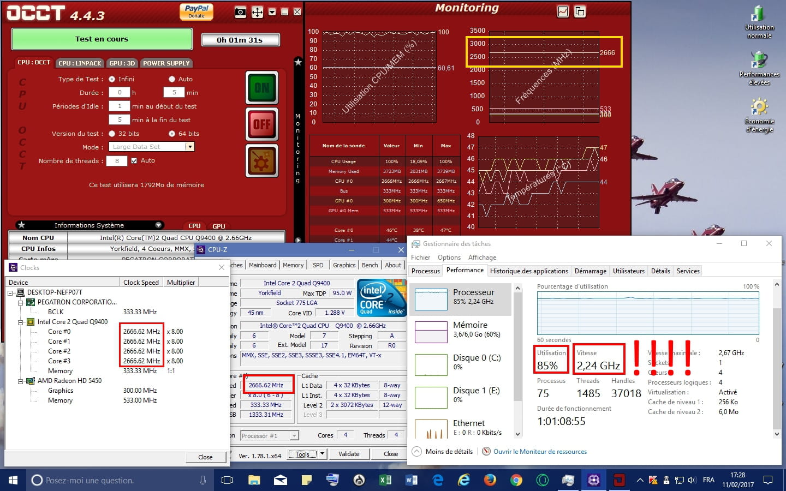Click the star next to Informations Système
The image size is (786, 491).
click(x=21, y=225)
